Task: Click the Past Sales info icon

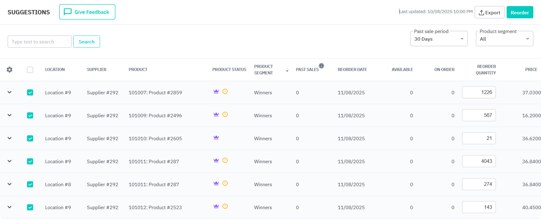Action: click(321, 66)
